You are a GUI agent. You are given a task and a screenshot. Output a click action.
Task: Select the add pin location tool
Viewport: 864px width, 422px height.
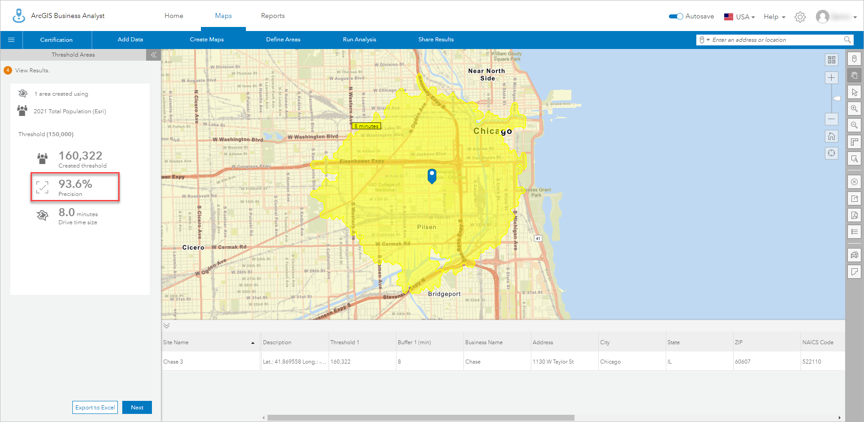point(854,59)
